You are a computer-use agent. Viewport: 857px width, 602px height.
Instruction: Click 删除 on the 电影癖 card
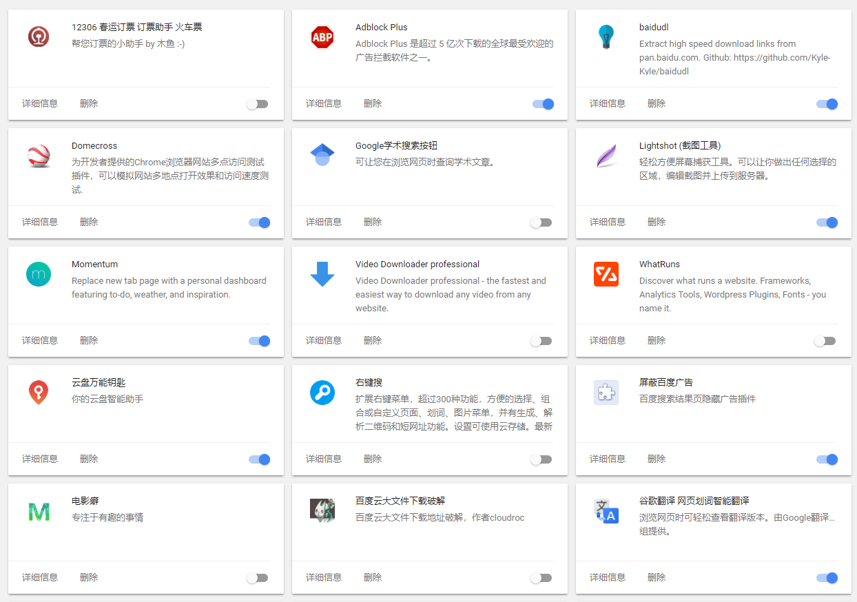coord(89,577)
